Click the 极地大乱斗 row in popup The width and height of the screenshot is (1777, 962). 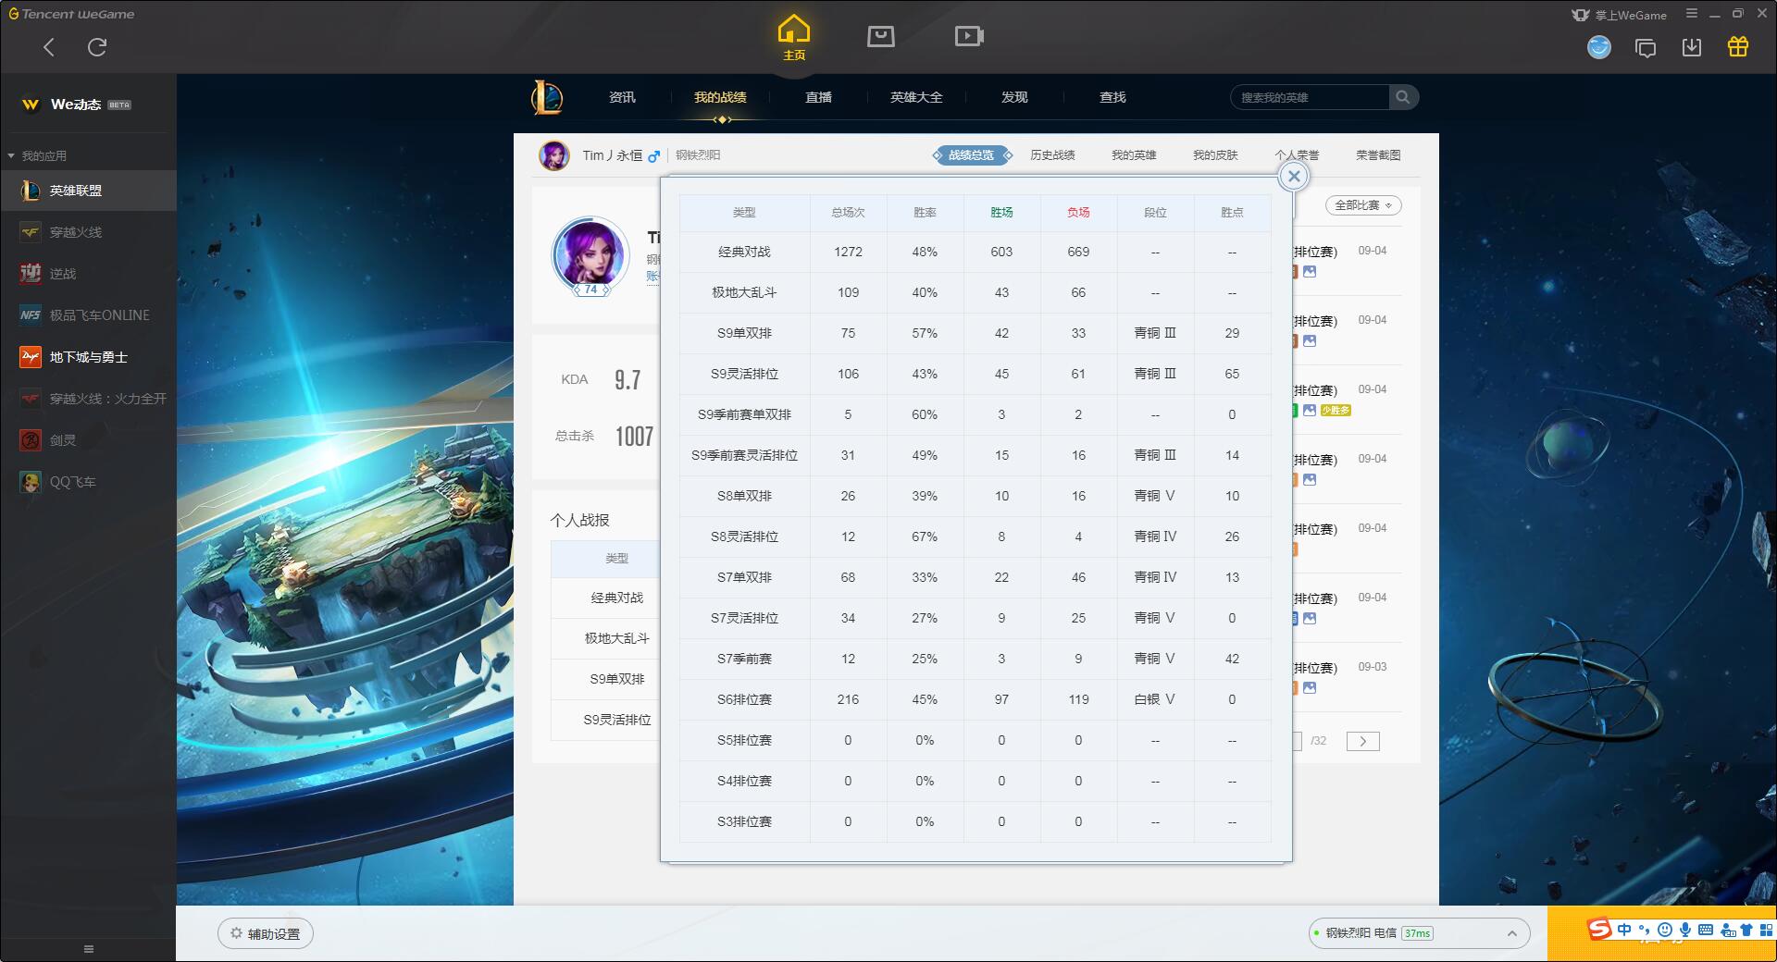pos(975,292)
